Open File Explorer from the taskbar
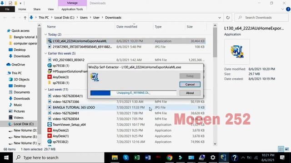This screenshot has height=163, width=291. [x=115, y=158]
